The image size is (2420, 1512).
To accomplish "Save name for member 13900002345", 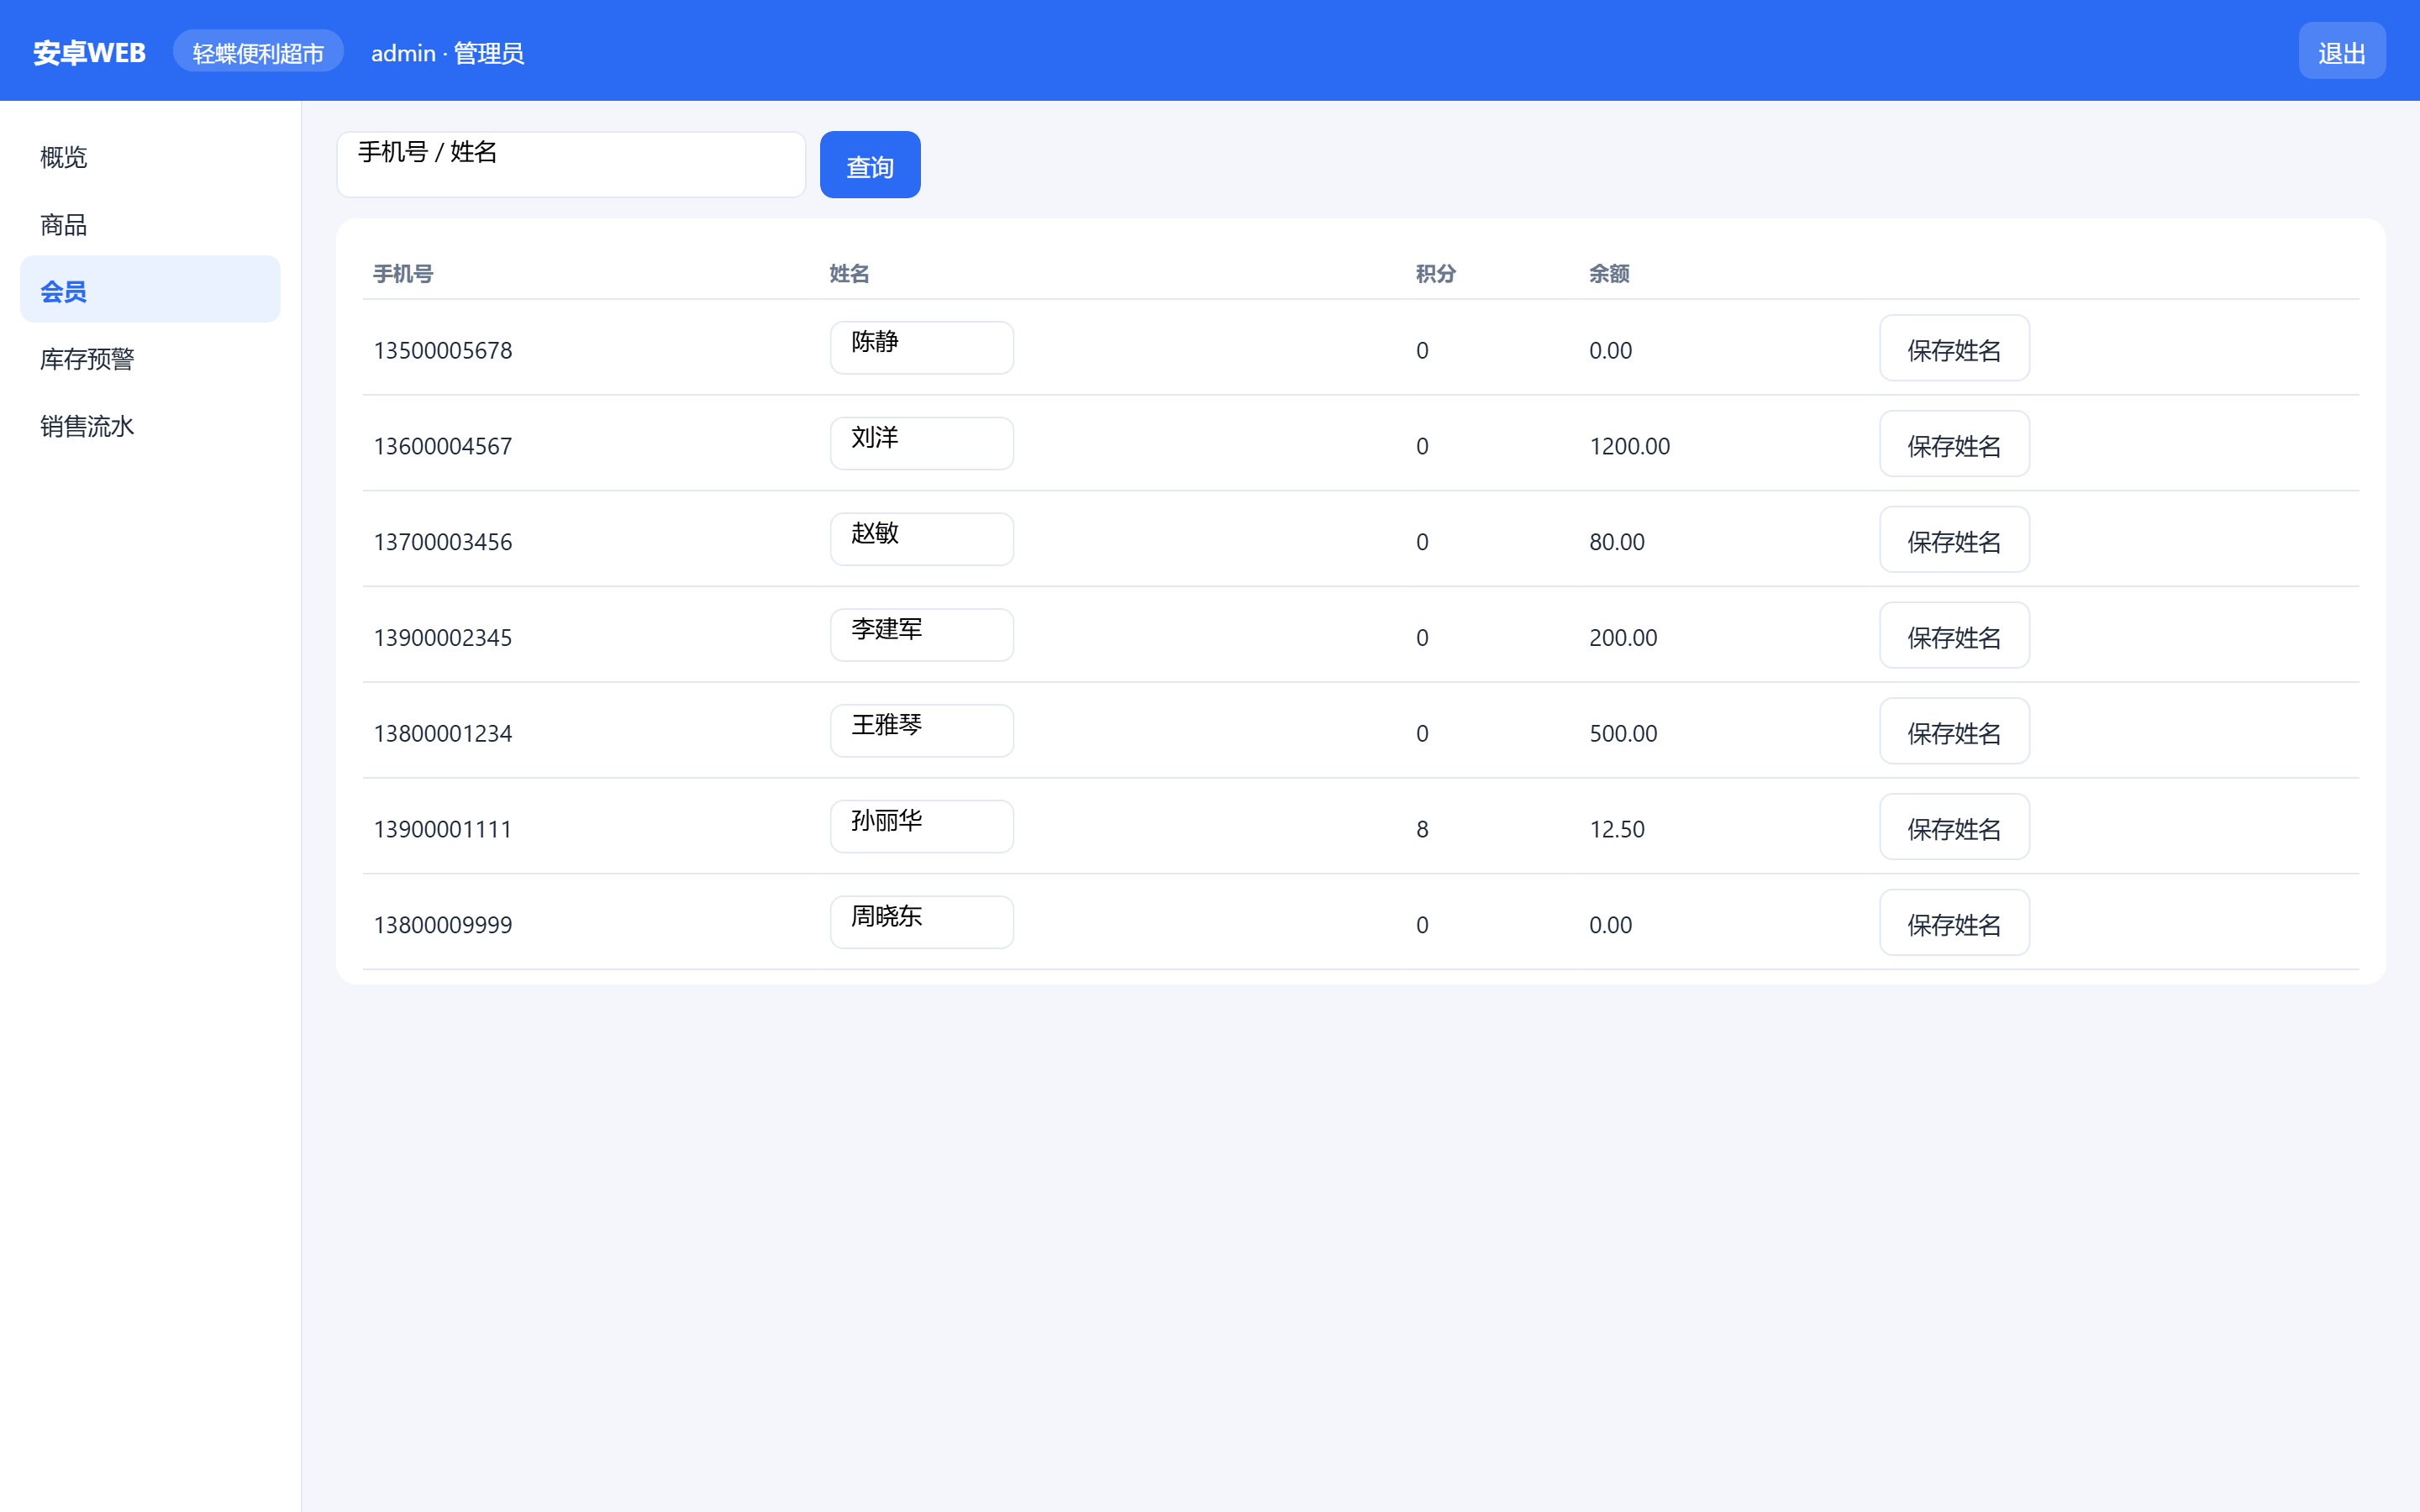I will tap(1954, 635).
